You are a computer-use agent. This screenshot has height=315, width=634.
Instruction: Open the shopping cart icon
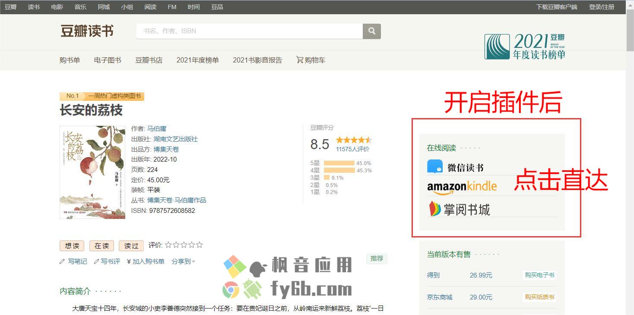(300, 60)
